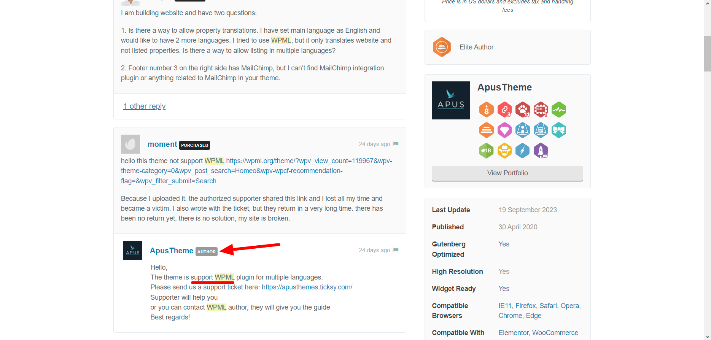Open the Opera compatible browser link
711x340 pixels.
click(x=569, y=306)
